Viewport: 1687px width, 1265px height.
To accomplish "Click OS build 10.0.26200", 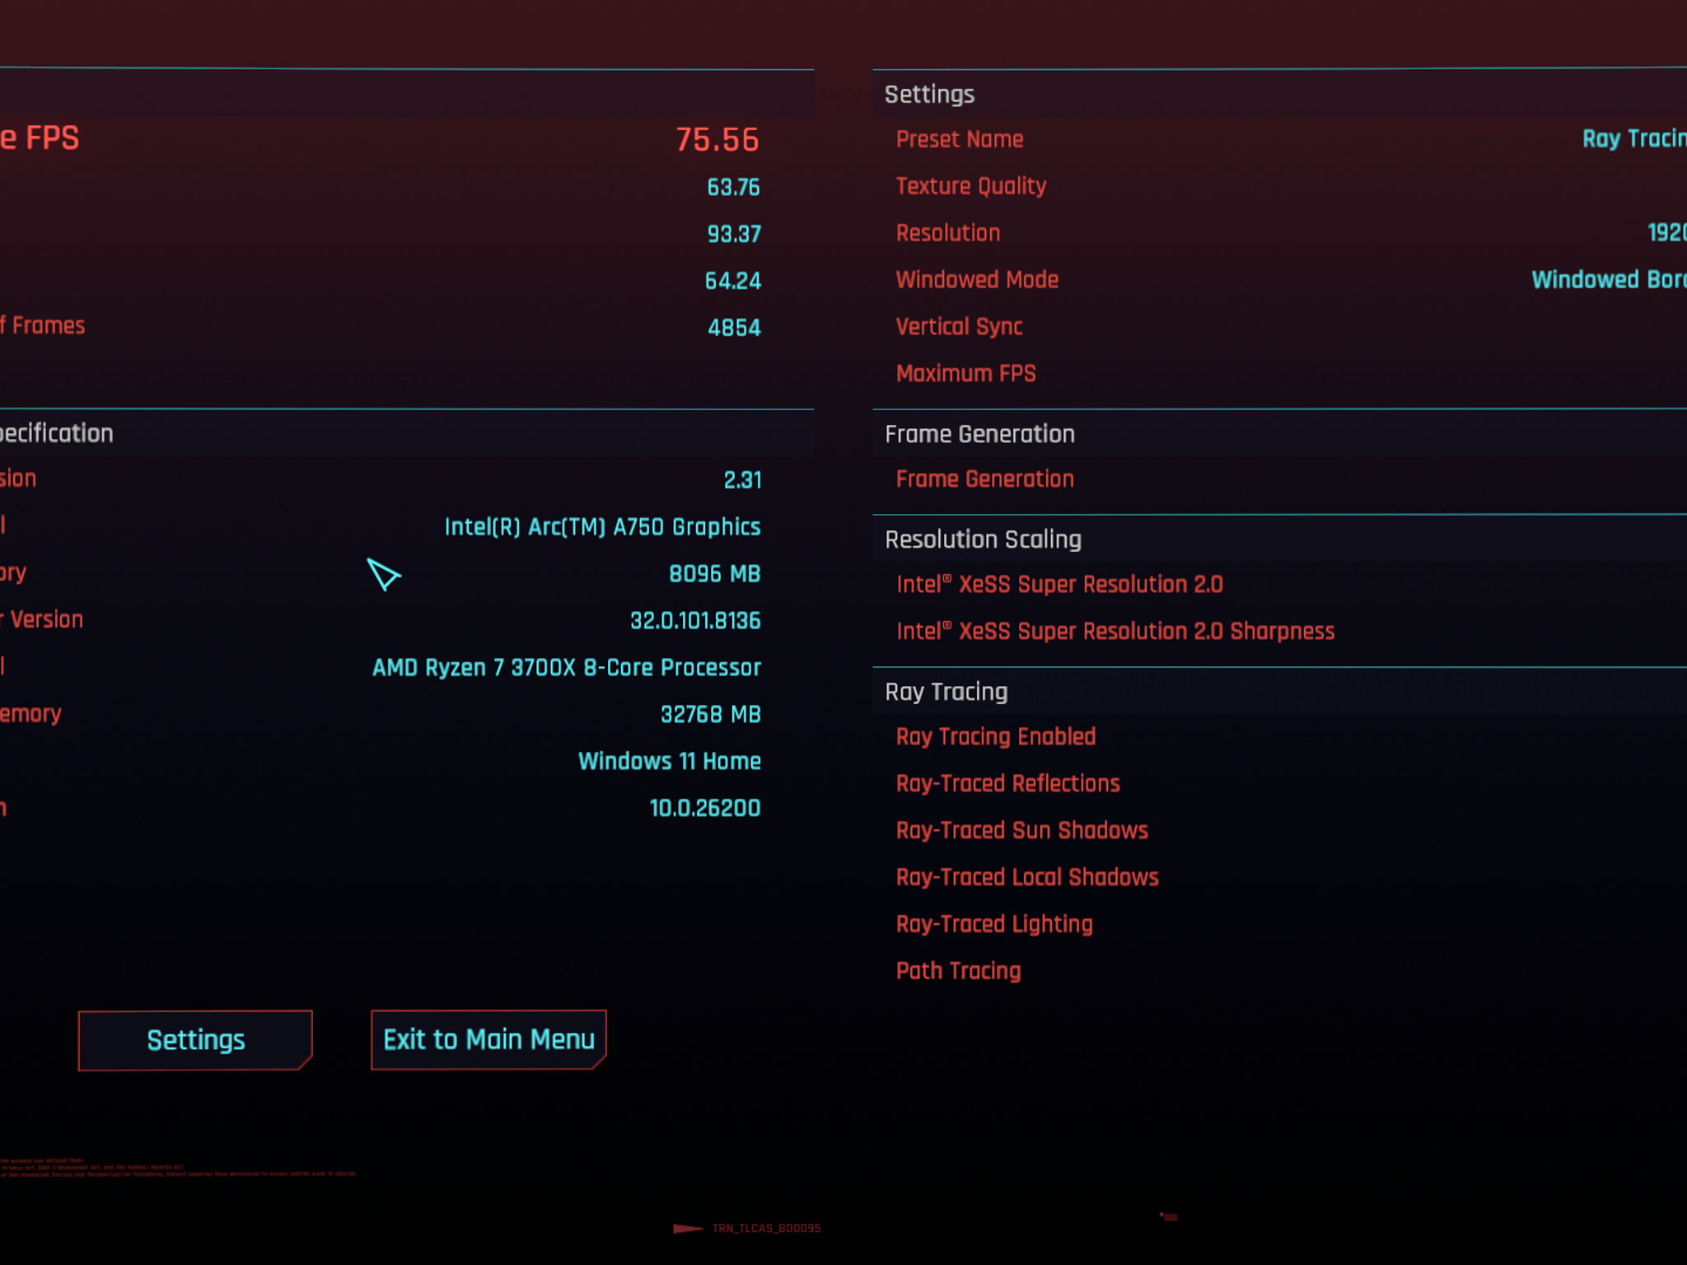I will [704, 809].
